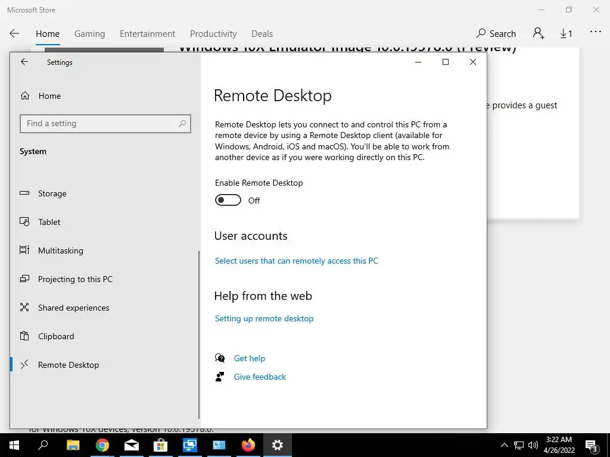Go back in the Microsoft Store window
The height and width of the screenshot is (457, 610).
(x=14, y=33)
